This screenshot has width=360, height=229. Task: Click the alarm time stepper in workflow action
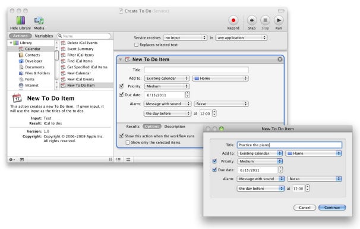click(214, 113)
